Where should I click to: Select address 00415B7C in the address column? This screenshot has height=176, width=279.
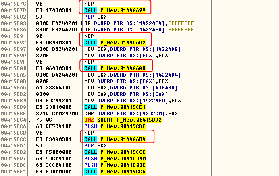coord(13,4)
